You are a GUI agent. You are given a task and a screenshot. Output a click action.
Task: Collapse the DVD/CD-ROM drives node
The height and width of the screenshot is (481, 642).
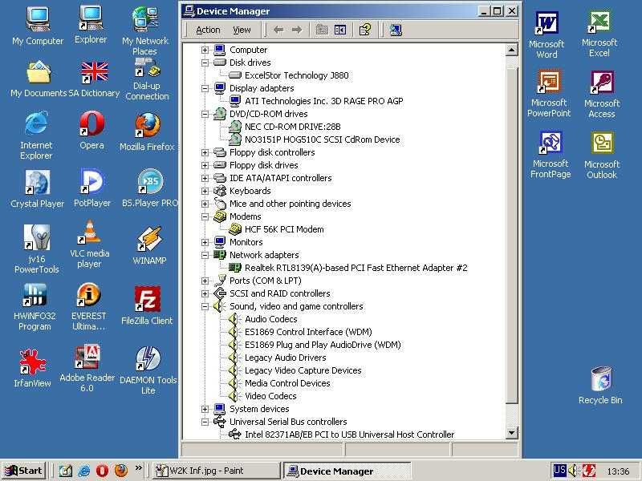[x=205, y=114]
